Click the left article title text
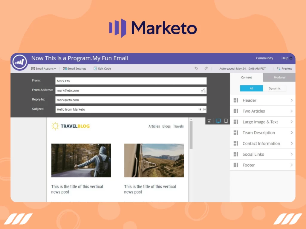The image size is (306, 229). 77,189
